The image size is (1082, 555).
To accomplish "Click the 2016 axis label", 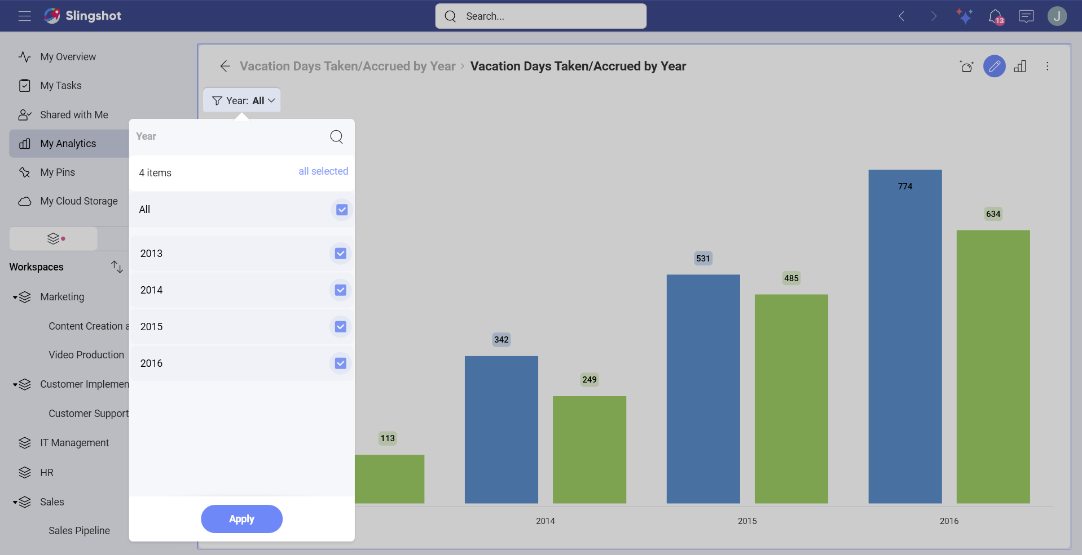I will point(949,521).
